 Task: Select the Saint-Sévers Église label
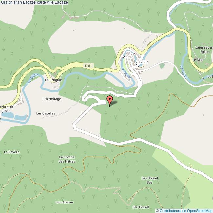pyautogui.click(x=204, y=50)
